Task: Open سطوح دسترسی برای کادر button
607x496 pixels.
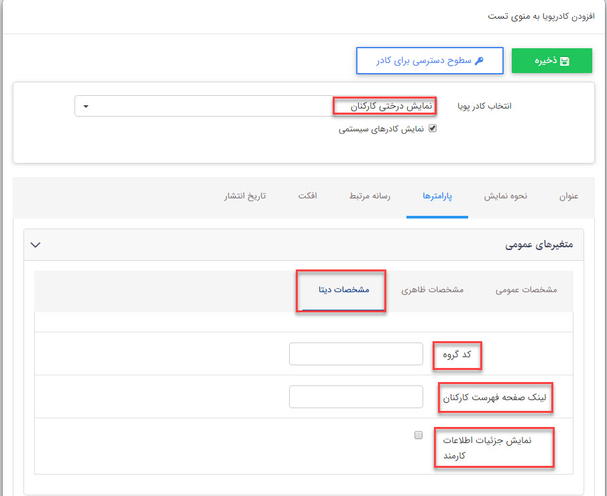Action: [x=429, y=60]
